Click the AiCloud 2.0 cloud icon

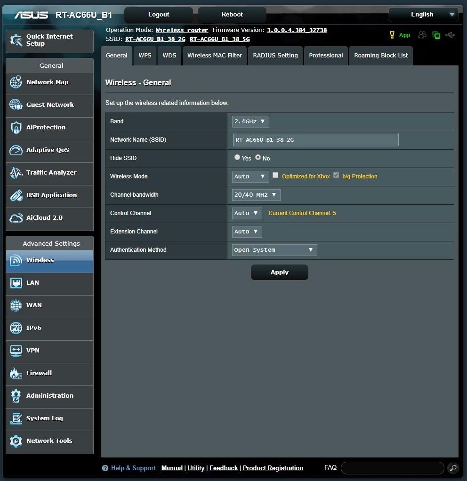tap(16, 218)
